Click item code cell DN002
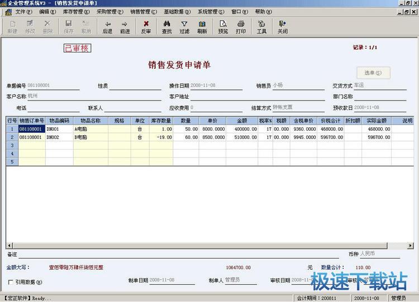The width and height of the screenshot is (419, 302). tap(59, 137)
